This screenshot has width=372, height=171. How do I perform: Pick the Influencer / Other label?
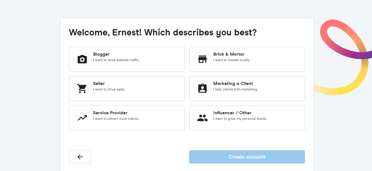(x=232, y=113)
